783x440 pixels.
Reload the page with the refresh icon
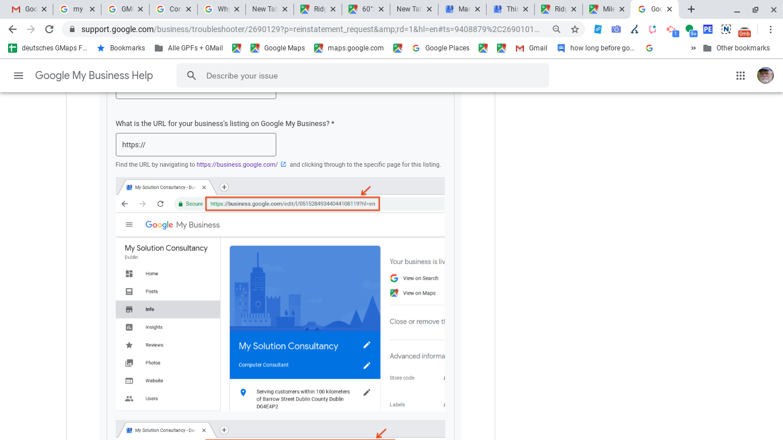[x=49, y=29]
